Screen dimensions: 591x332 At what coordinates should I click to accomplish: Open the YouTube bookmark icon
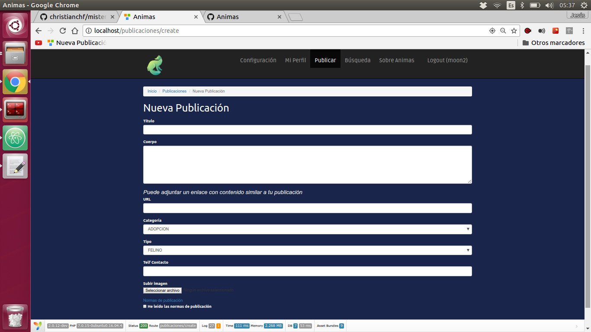point(39,43)
